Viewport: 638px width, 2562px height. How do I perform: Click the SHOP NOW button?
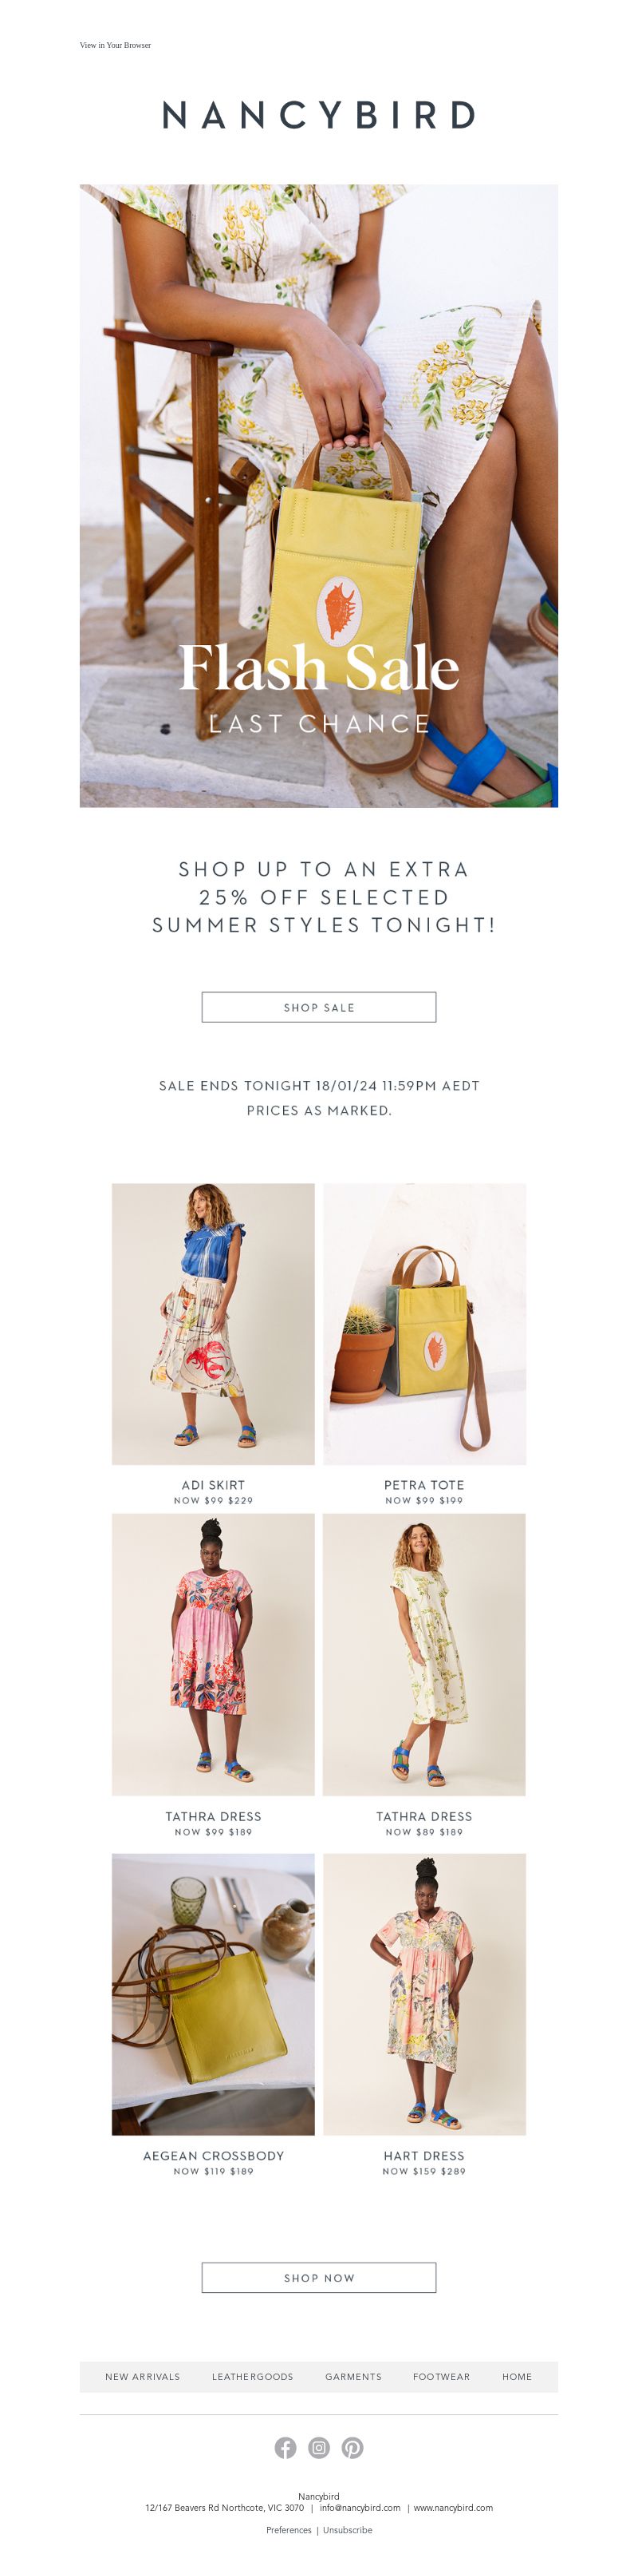point(319,2278)
